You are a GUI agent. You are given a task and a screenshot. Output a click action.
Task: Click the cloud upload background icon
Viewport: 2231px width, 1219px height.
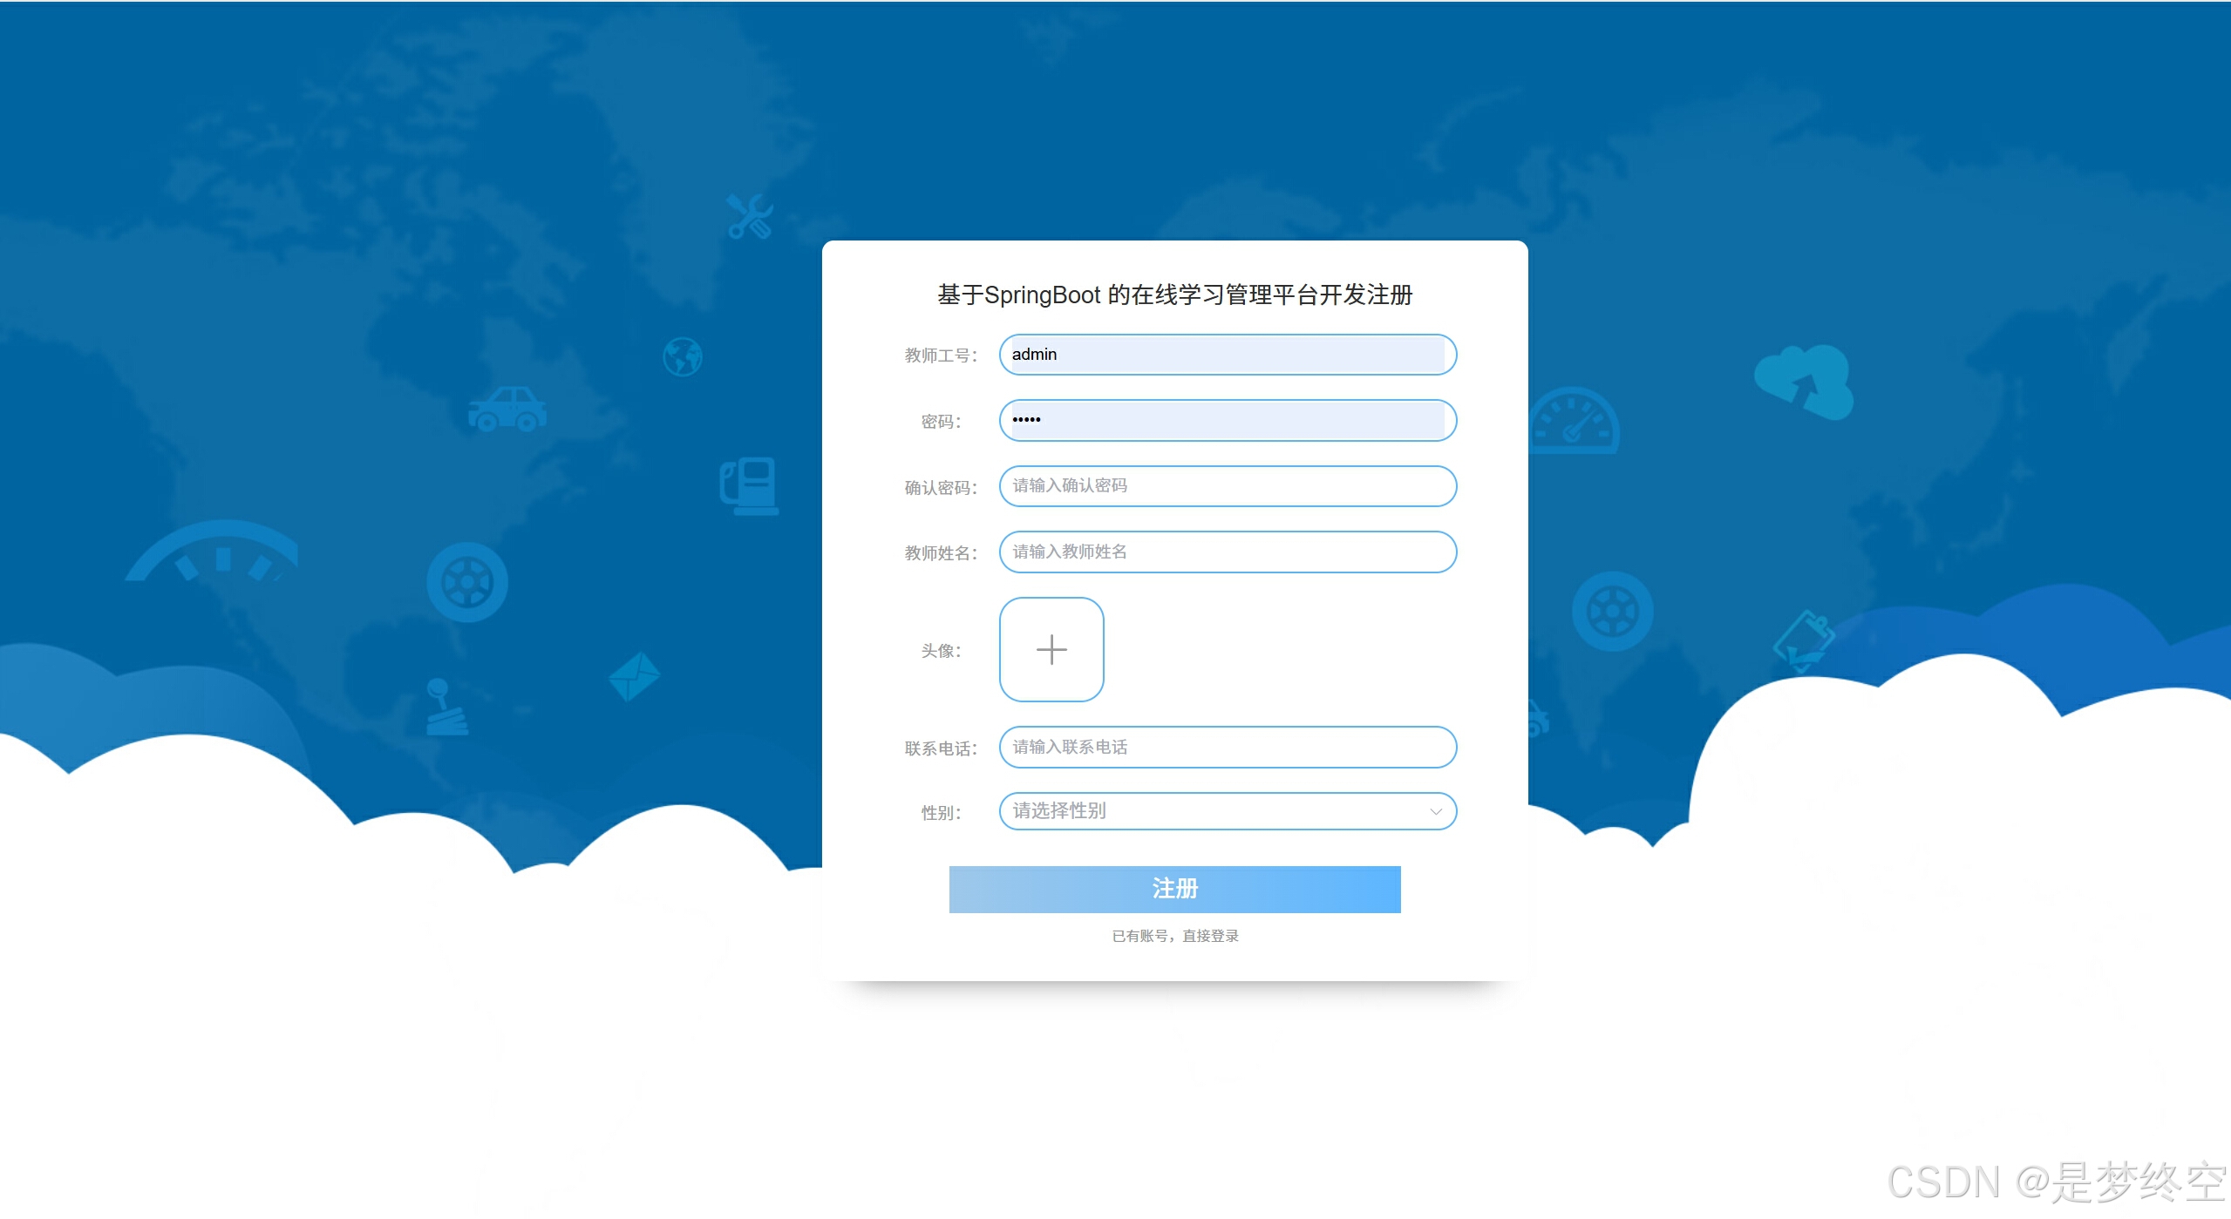[x=1804, y=383]
